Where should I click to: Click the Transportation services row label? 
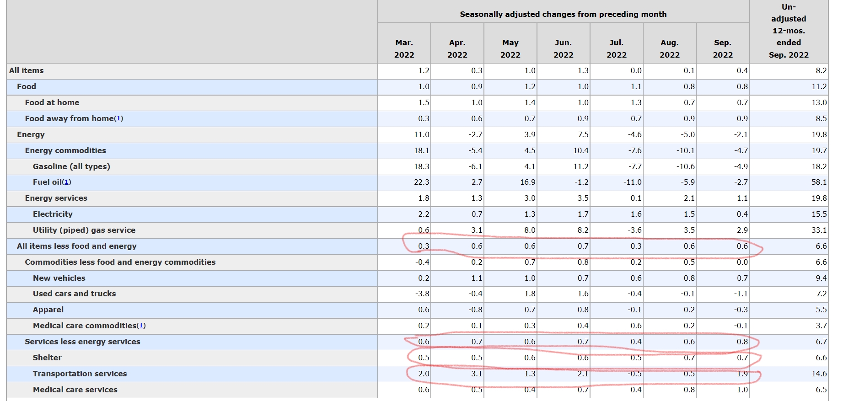[80, 374]
